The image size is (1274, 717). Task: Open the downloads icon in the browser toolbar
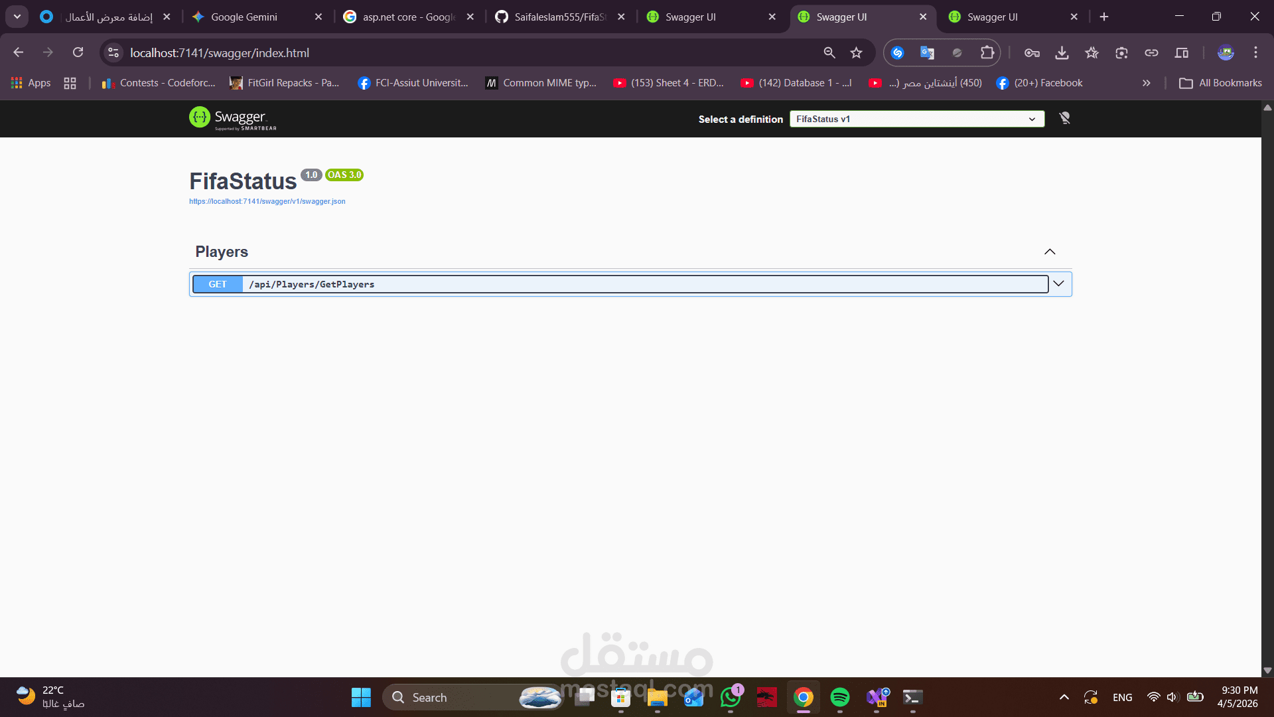pyautogui.click(x=1062, y=52)
